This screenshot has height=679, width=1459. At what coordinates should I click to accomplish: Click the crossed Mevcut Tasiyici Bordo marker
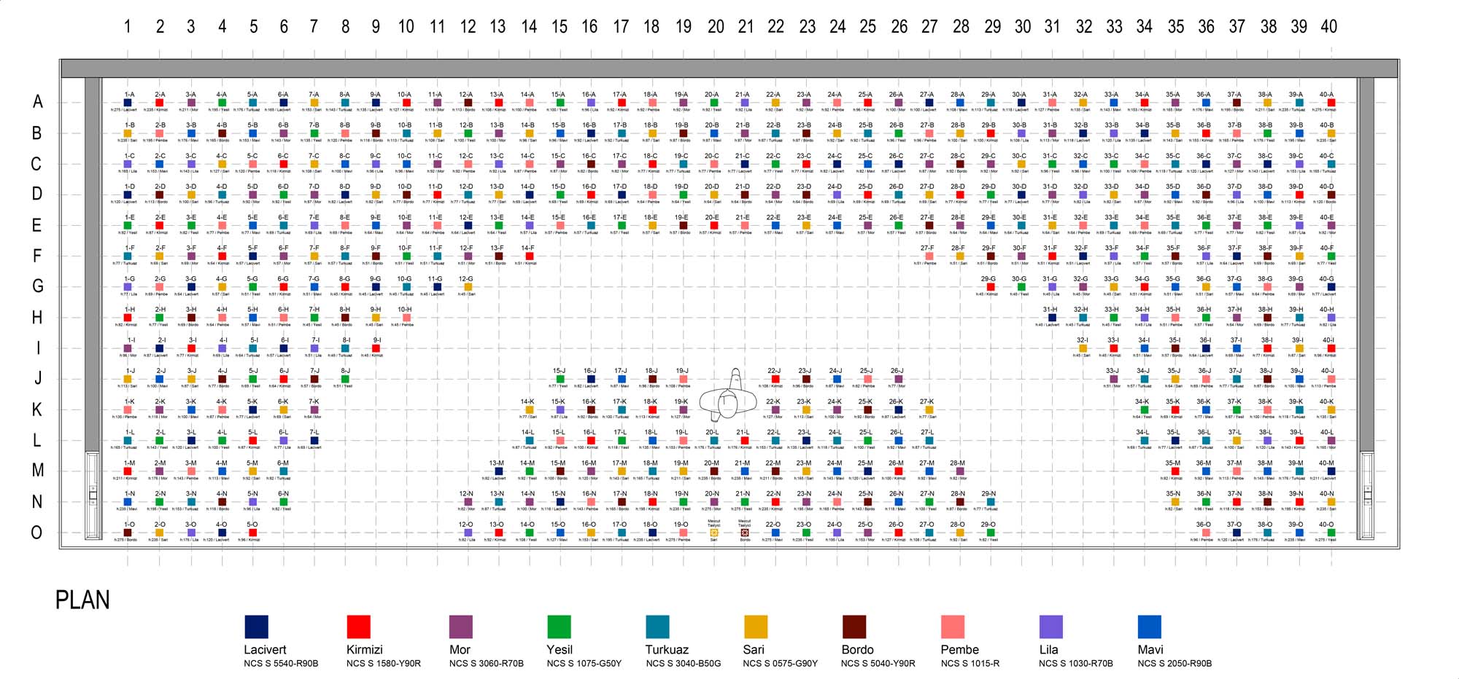[745, 533]
